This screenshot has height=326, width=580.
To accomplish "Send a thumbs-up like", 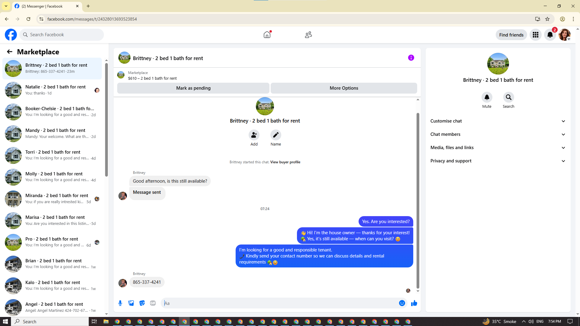I will click(414, 303).
